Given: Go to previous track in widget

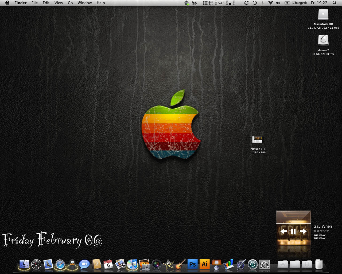Looking at the screenshot, I should 283,231.
